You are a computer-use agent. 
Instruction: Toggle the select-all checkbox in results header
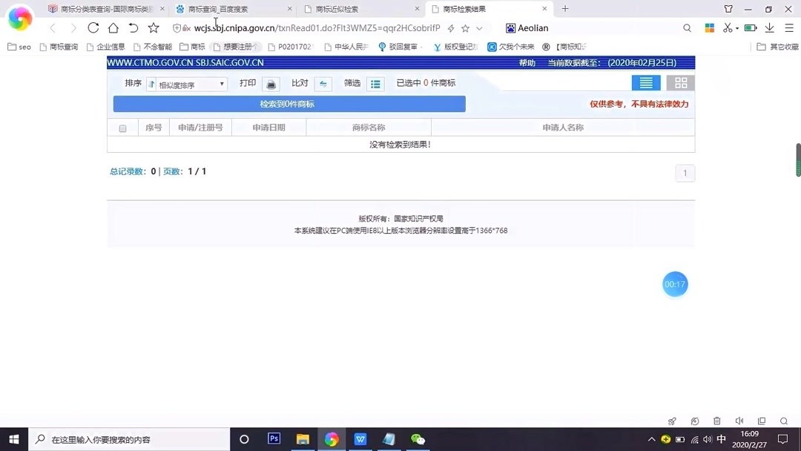coord(122,128)
